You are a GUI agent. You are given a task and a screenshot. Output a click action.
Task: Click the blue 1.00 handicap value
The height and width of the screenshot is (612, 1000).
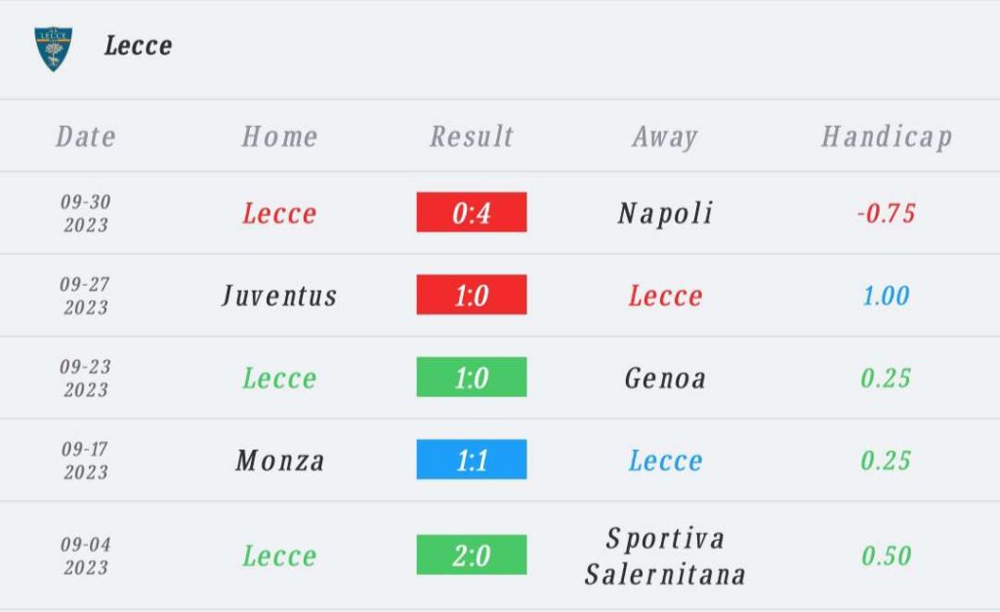coord(887,295)
